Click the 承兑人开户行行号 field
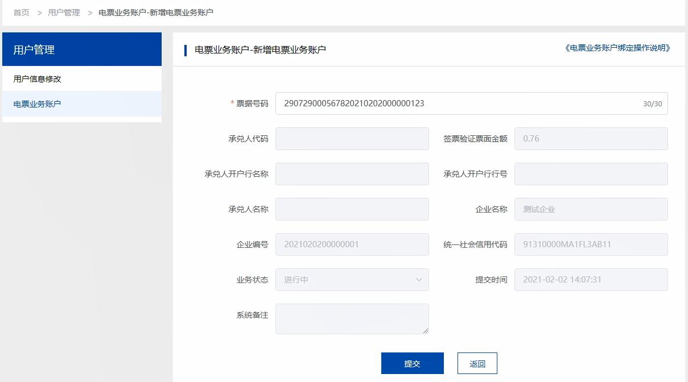The height and width of the screenshot is (382, 688). 590,173
